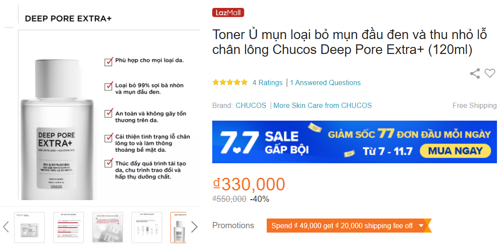Viewport: 504px width, 251px height.
Task: Open the 4 Ratings link
Action: click(x=267, y=82)
